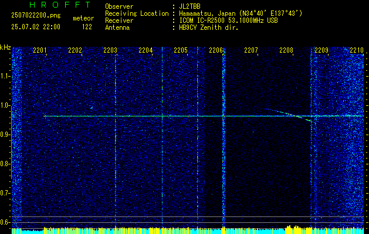Click the 2209 time marker
369x234 pixels.
321,50
